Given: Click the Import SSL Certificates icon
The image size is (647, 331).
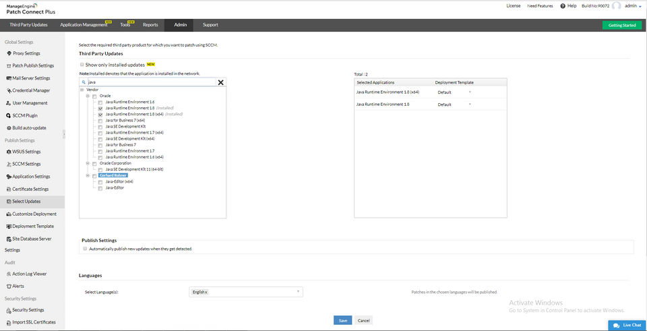Looking at the screenshot, I should pyautogui.click(x=9, y=322).
